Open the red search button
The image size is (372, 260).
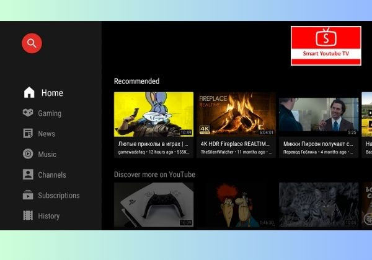click(x=32, y=43)
